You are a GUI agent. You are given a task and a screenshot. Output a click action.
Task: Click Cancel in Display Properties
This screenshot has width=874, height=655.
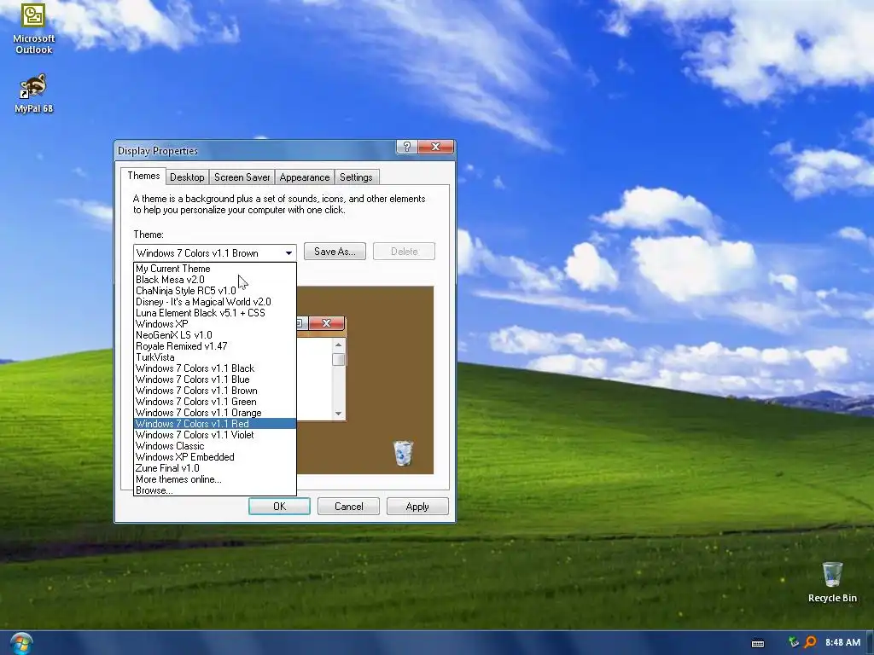(x=348, y=507)
